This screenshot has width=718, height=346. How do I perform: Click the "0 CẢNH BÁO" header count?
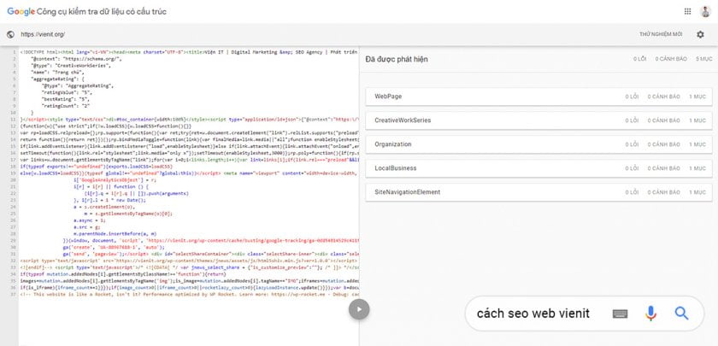point(671,59)
